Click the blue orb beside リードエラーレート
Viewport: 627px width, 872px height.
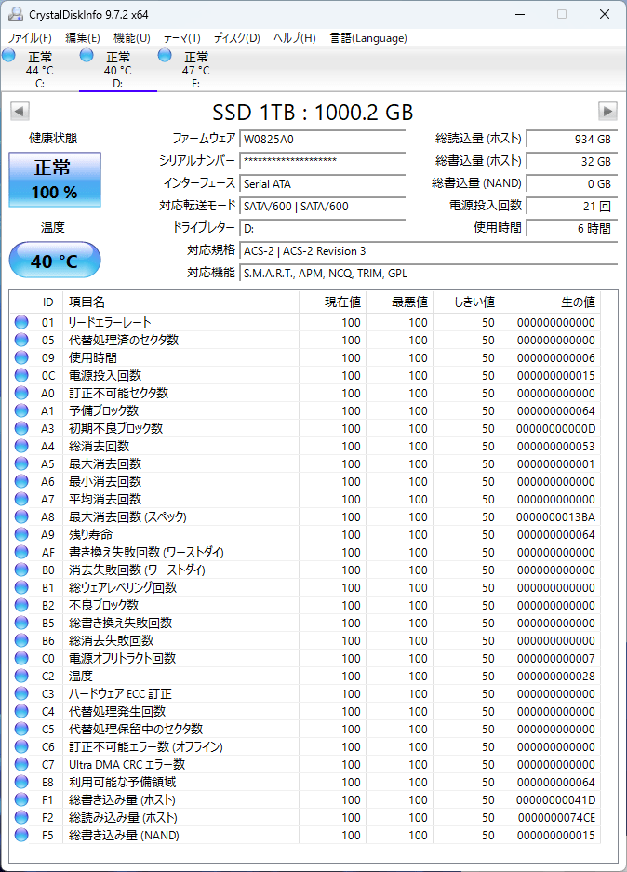click(x=21, y=322)
